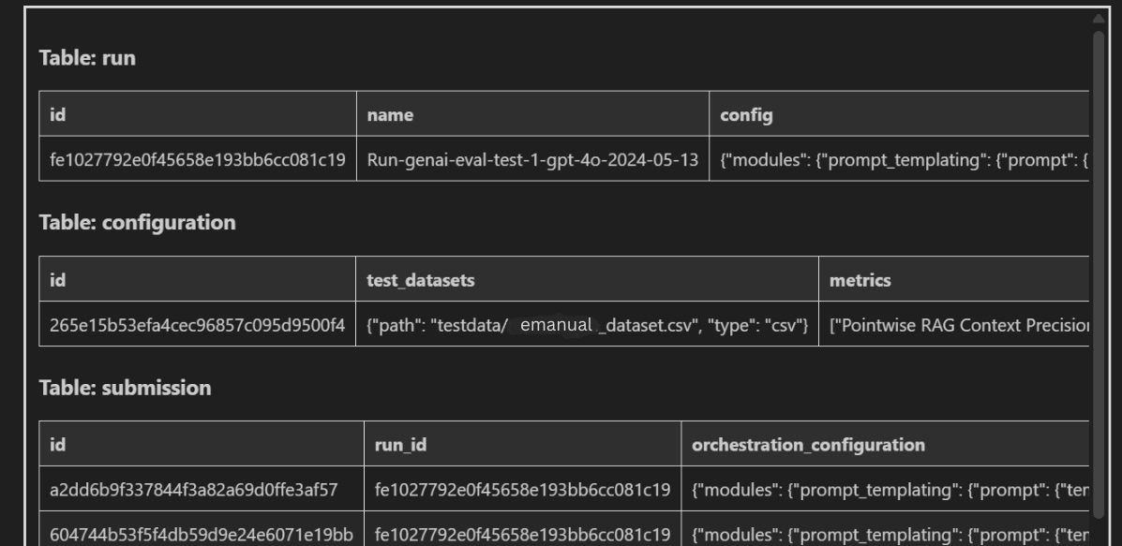Click the Table: submission heading
Screen dimensions: 1122x546
tap(126, 388)
